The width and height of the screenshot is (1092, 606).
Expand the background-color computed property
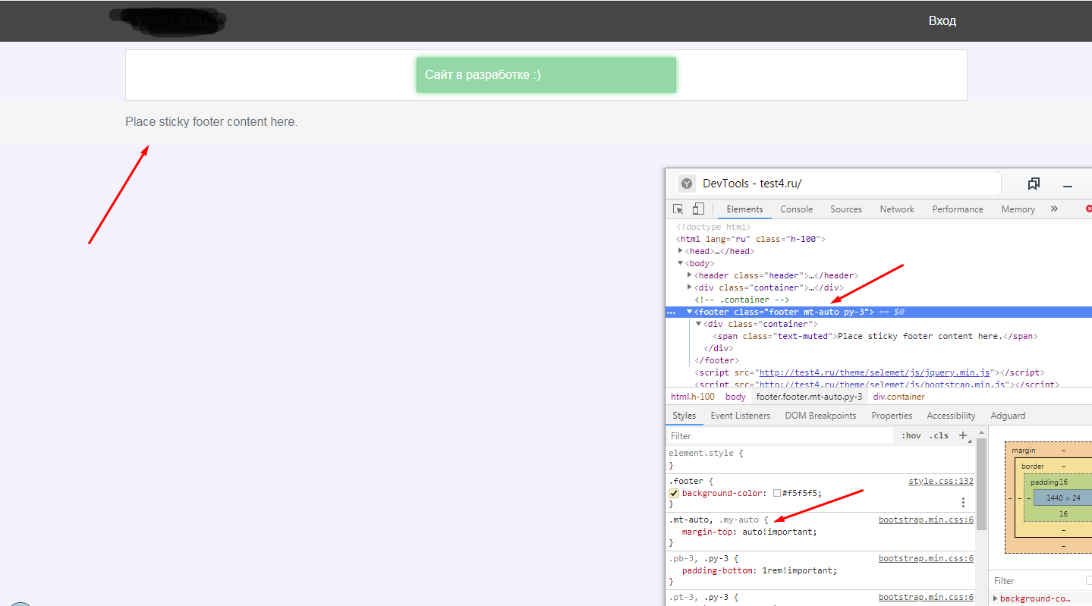(x=996, y=598)
